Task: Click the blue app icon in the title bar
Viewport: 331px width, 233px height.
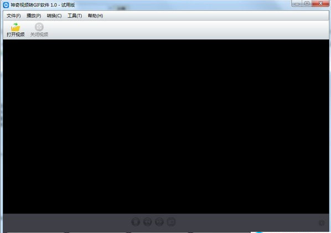Action: click(x=6, y=4)
